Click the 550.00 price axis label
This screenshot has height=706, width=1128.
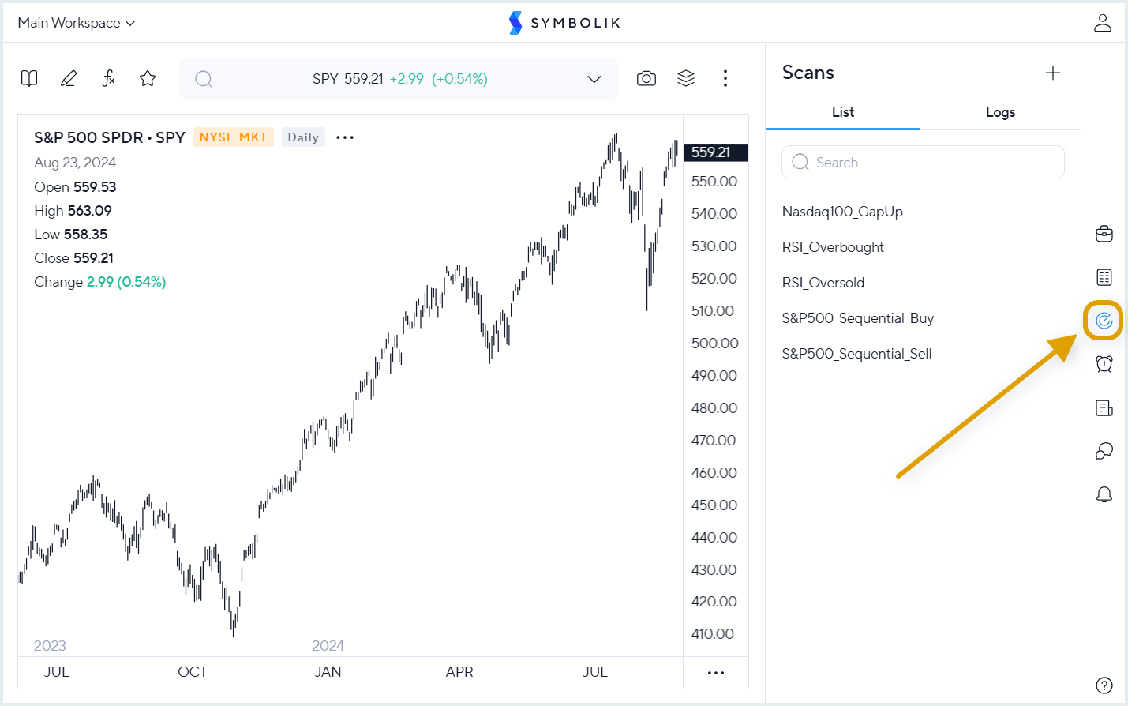(714, 182)
